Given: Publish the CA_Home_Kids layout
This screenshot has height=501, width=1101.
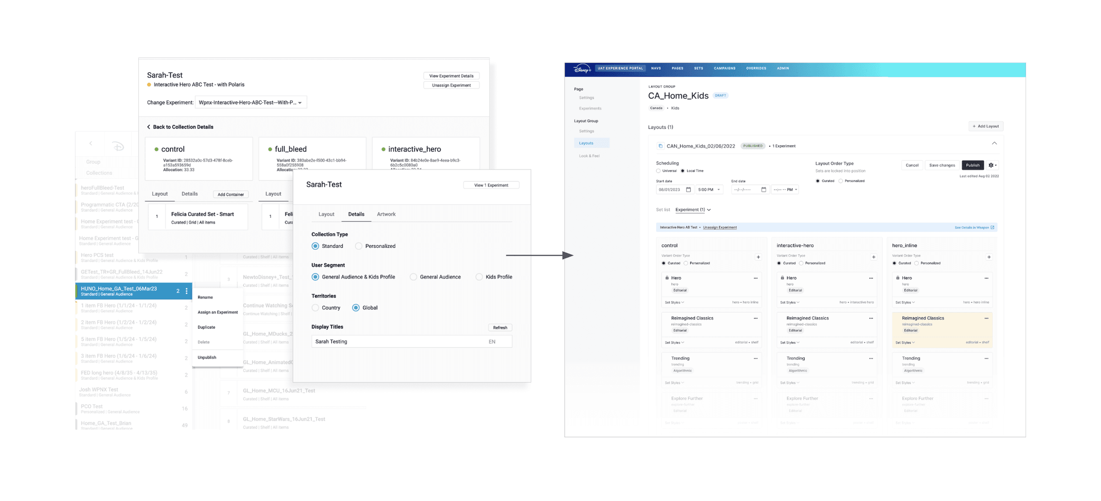Looking at the screenshot, I should [x=973, y=165].
